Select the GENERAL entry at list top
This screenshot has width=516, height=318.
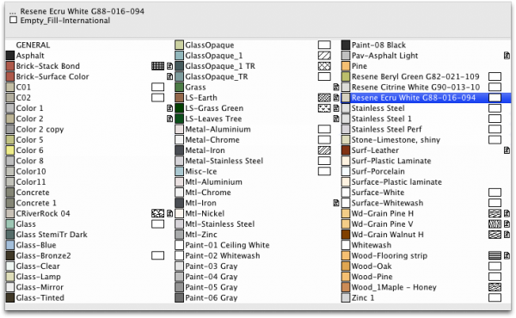coord(33,45)
